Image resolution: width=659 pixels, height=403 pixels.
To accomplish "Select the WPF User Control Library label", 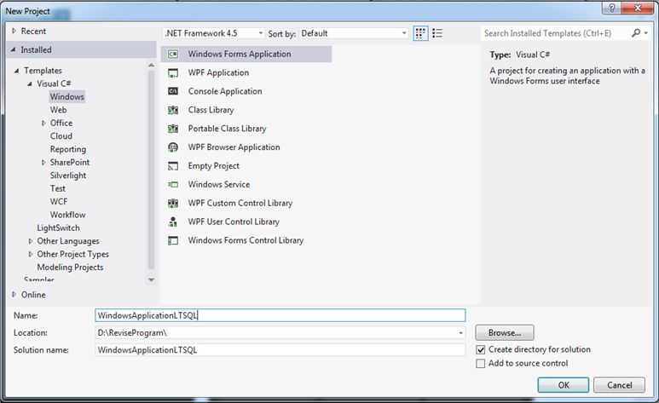I will 234,222.
